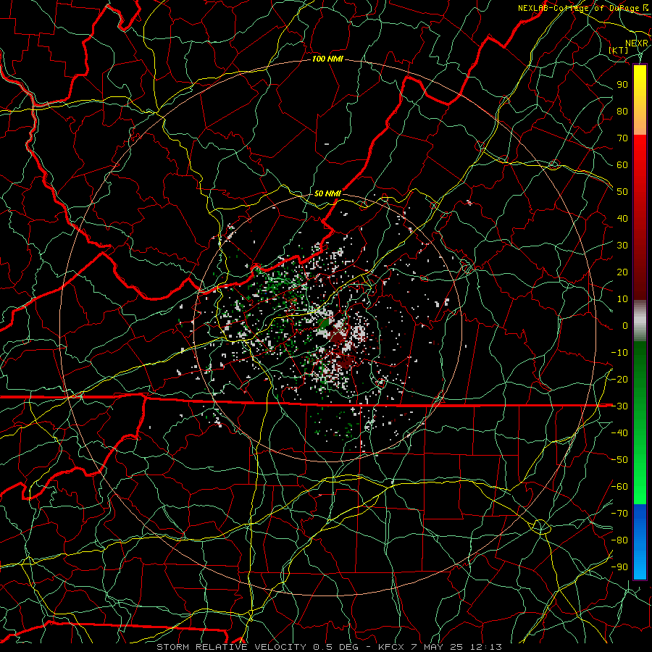Screen dimensions: 652x652
Task: Click the 70 value on the color scale
Action: (622, 138)
